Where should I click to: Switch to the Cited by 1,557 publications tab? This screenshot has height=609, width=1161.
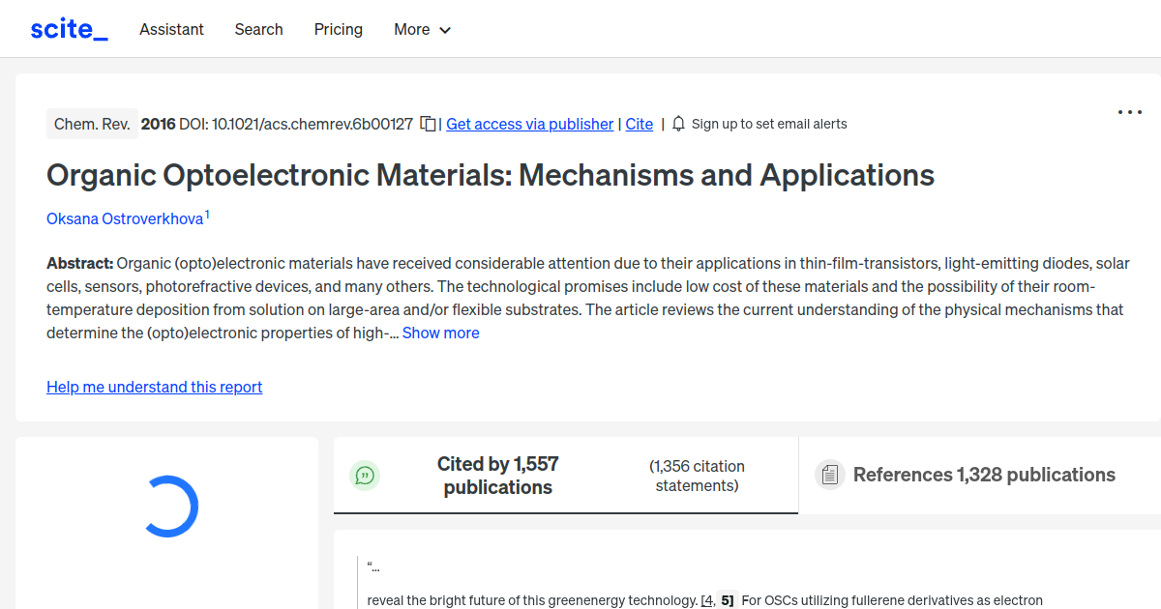[x=497, y=475]
